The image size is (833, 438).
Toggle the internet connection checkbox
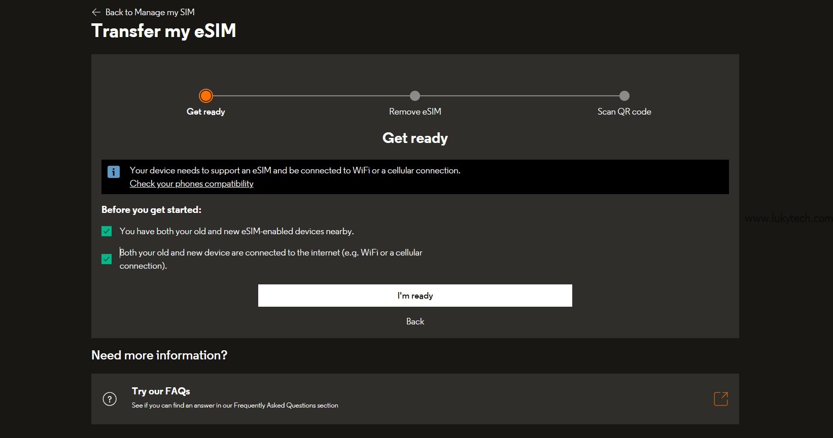(107, 259)
